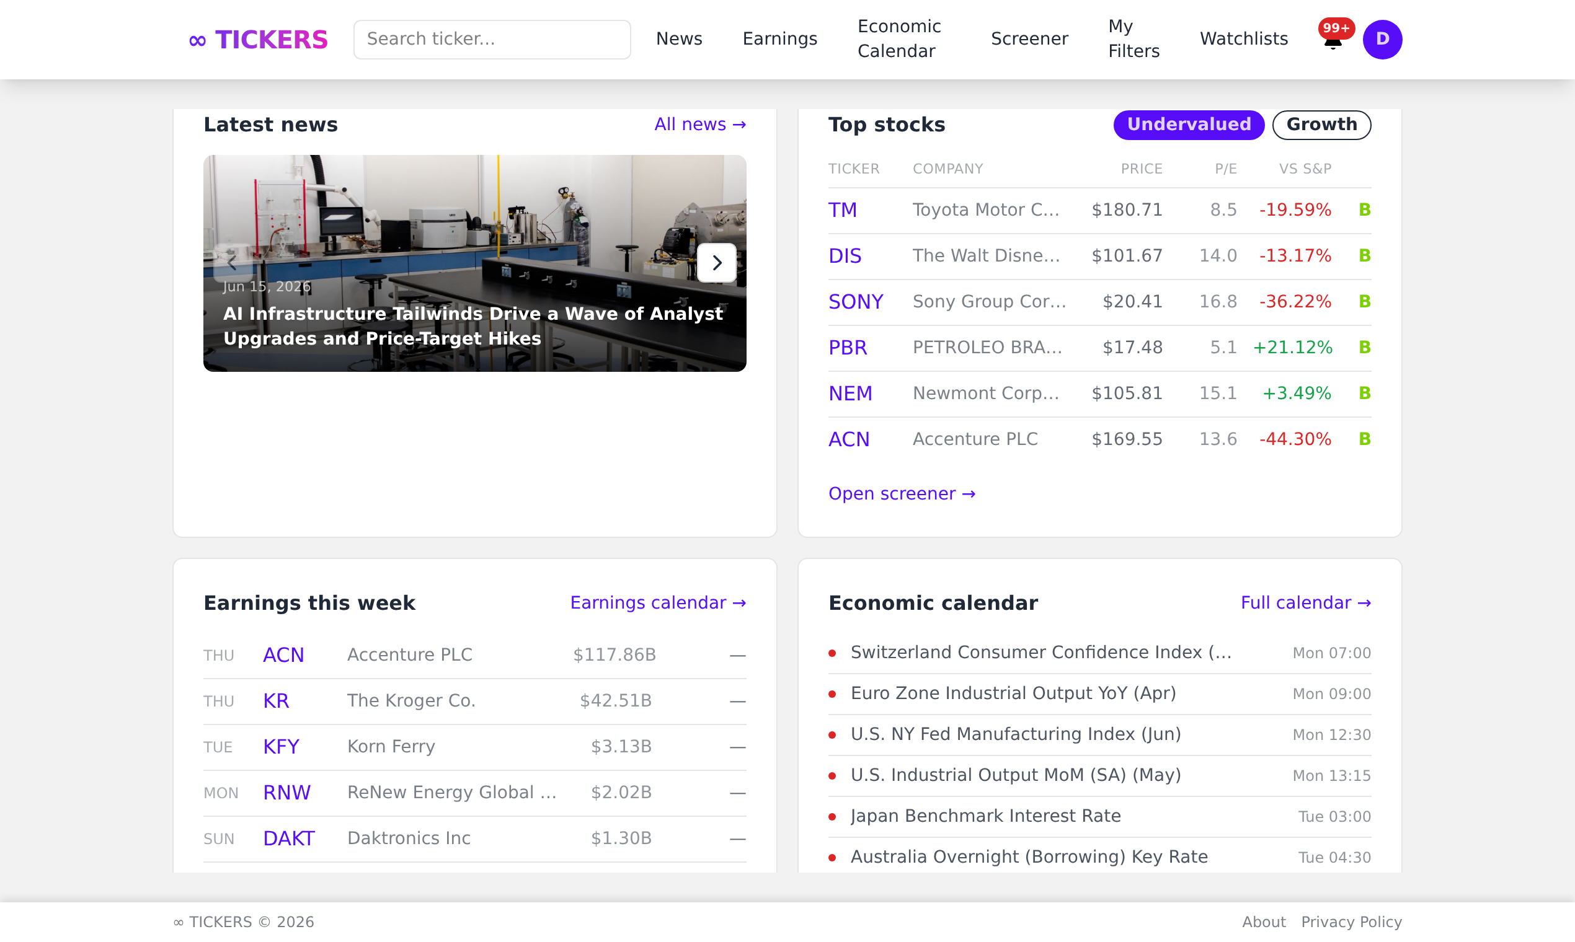Open the ACN ticker in Earnings this week

(283, 655)
